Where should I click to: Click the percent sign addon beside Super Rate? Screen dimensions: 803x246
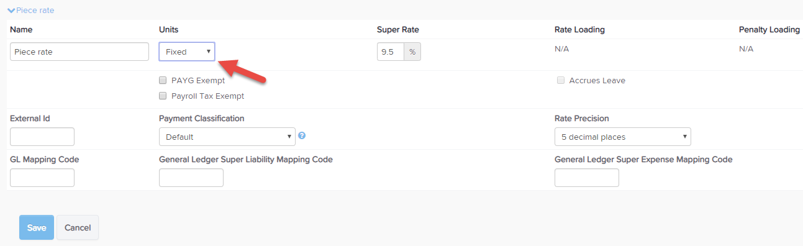click(x=412, y=52)
